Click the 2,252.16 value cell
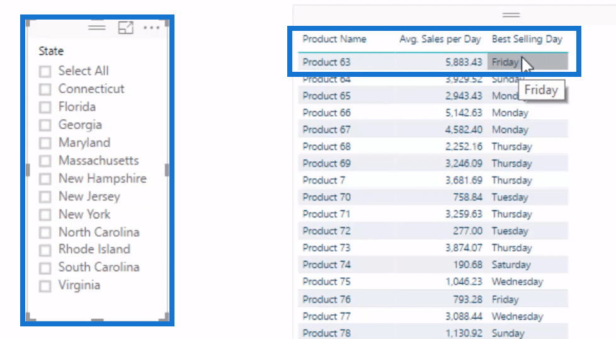The height and width of the screenshot is (339, 616). (464, 147)
